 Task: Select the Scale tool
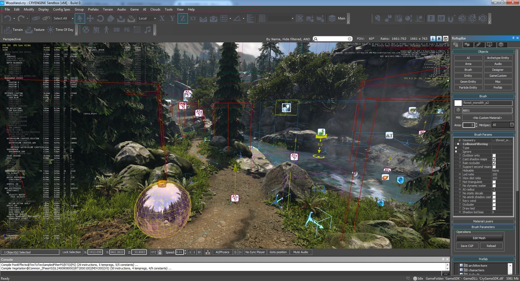click(x=111, y=18)
